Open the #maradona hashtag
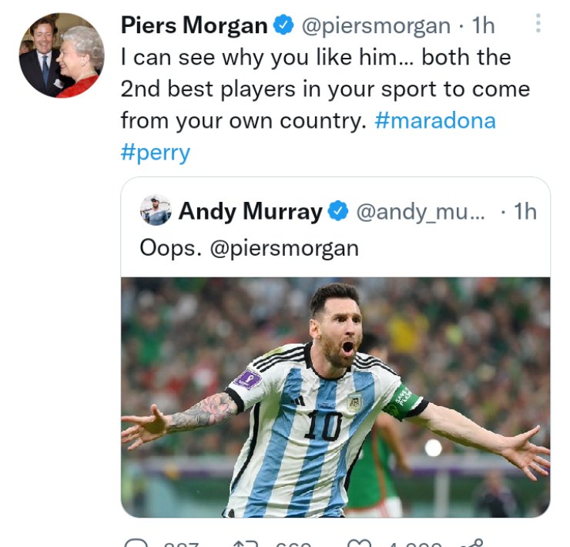 point(435,120)
